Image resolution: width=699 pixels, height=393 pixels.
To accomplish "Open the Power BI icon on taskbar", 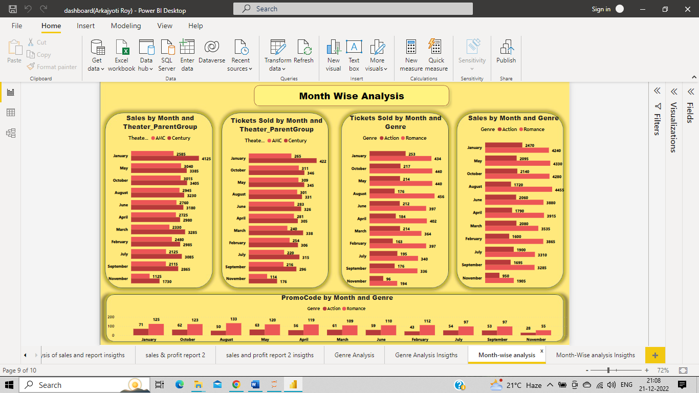I will (x=293, y=385).
